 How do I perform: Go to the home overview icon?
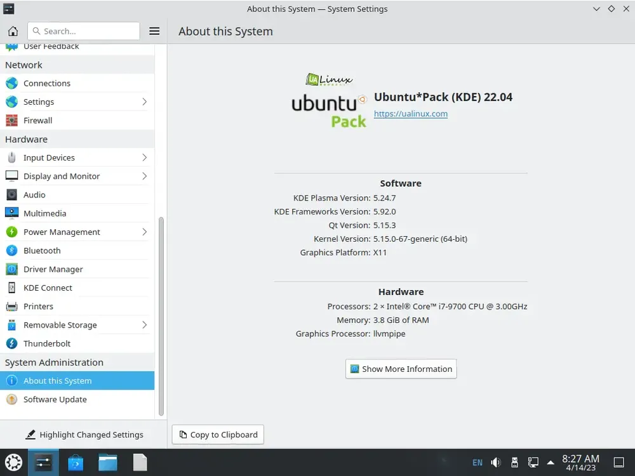coord(13,31)
